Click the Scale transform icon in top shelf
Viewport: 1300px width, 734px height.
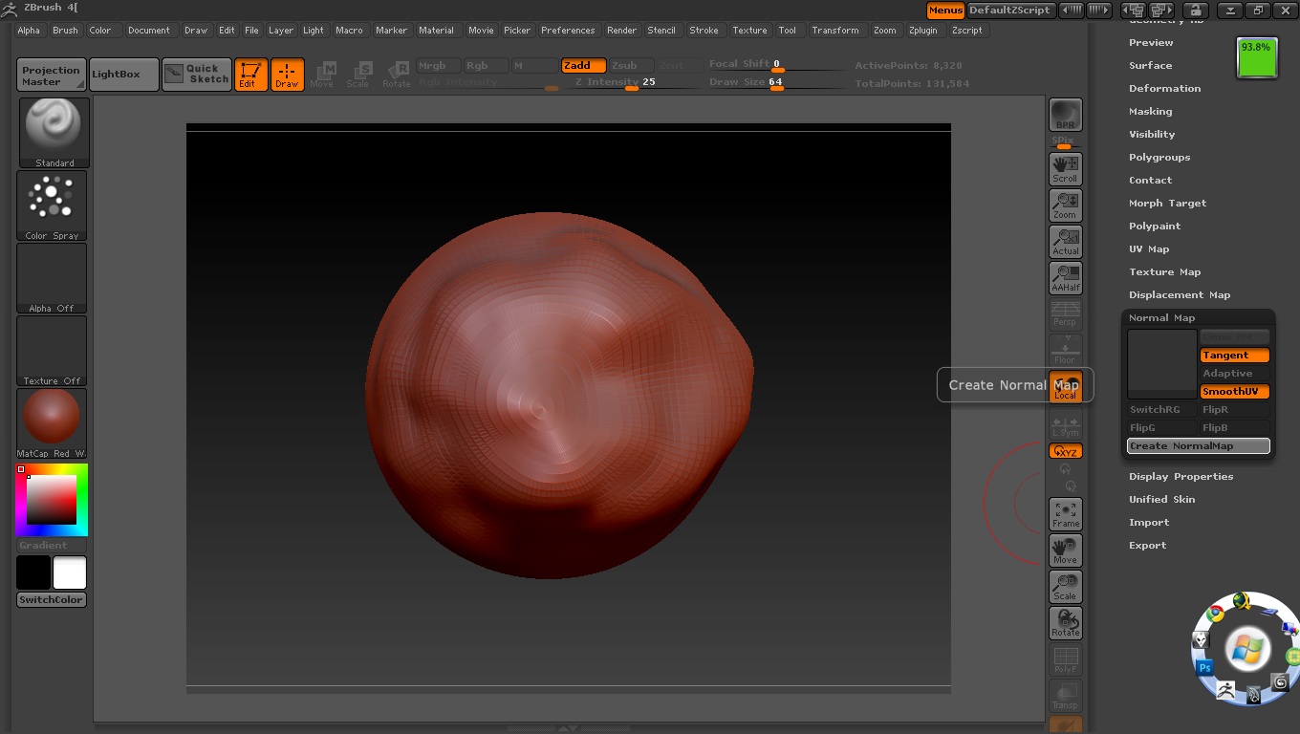click(358, 74)
